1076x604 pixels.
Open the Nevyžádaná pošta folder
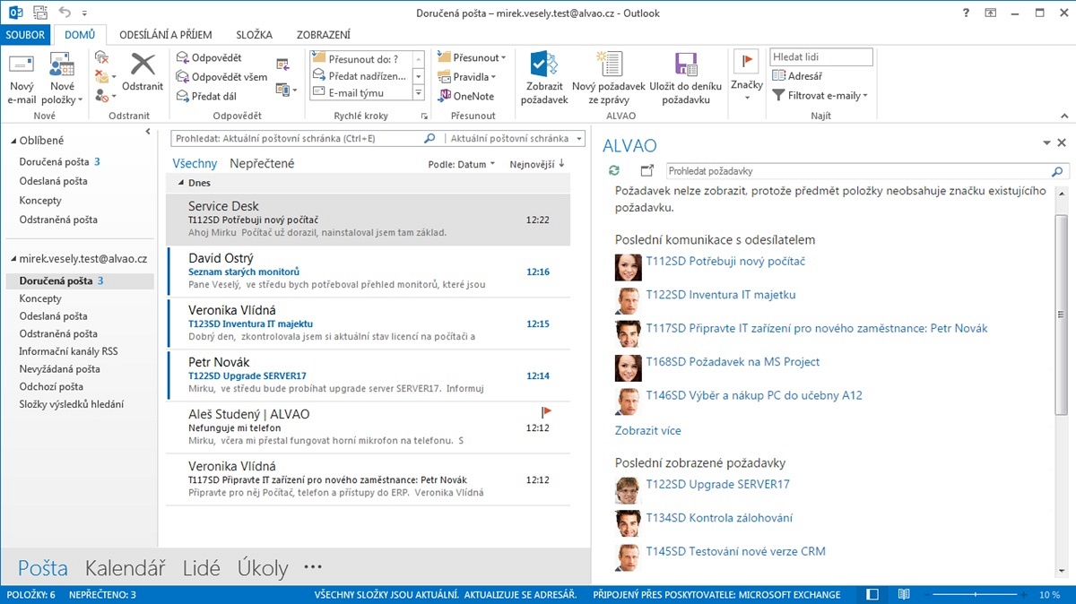(x=59, y=368)
